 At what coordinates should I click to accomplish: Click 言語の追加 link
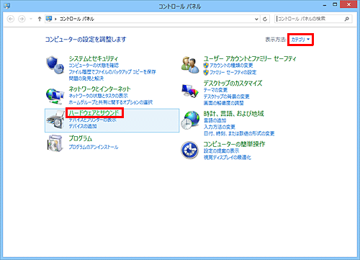pos(215,120)
